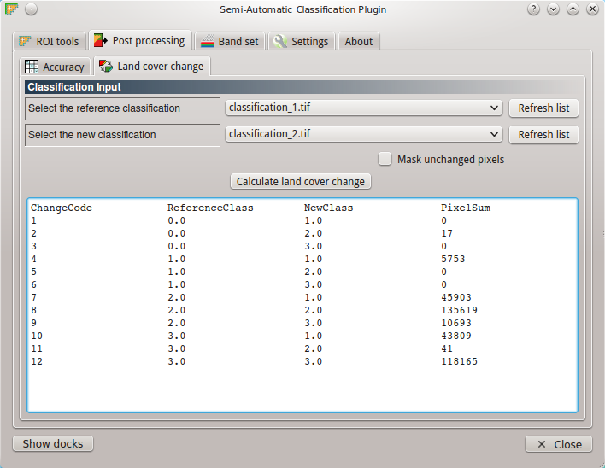
Task: Click the title bar pin button
Action: tap(32, 9)
